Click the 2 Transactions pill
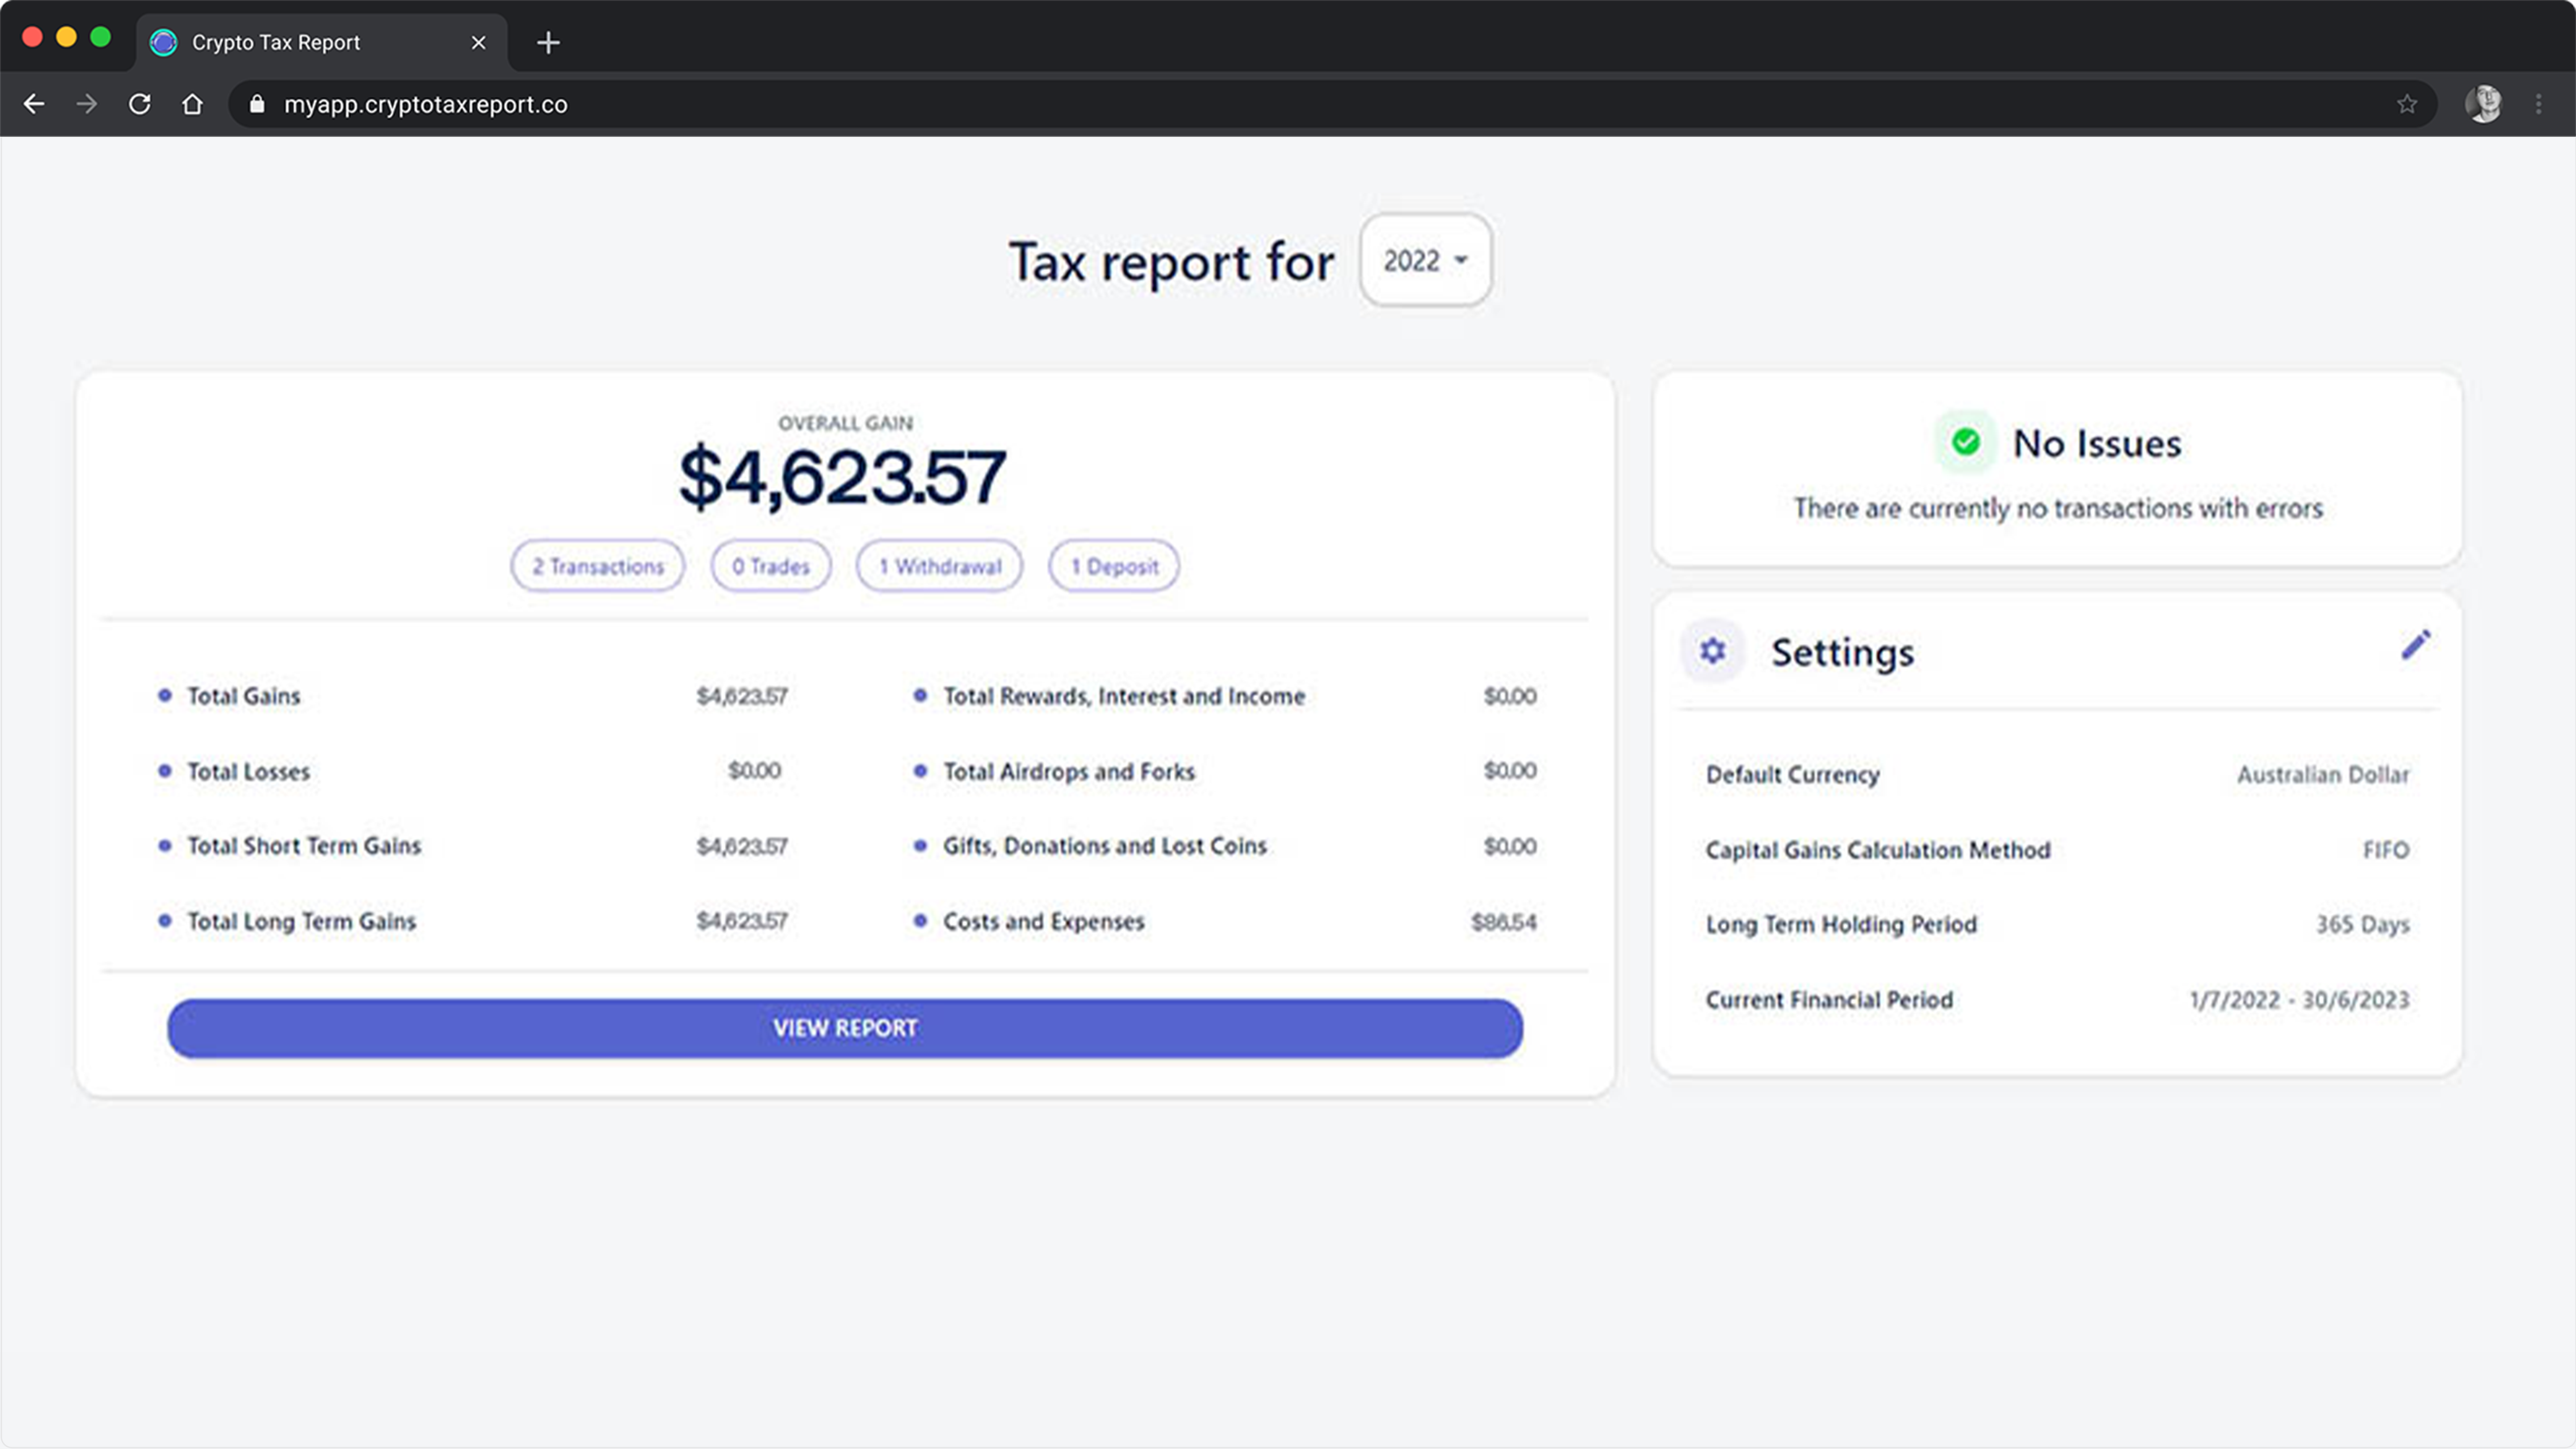The image size is (2576, 1449). tap(598, 566)
